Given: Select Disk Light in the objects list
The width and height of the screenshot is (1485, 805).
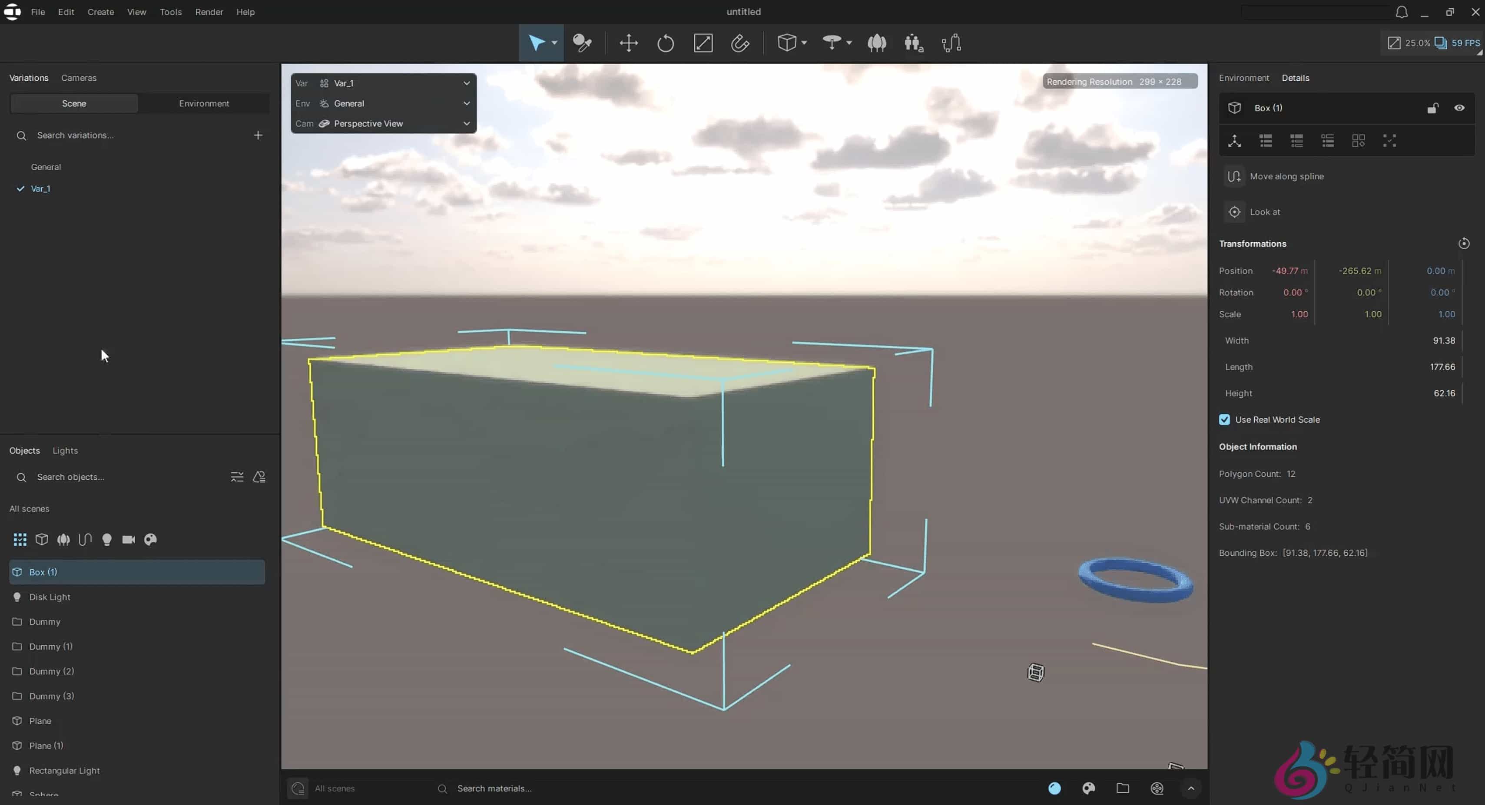Looking at the screenshot, I should coord(50,597).
